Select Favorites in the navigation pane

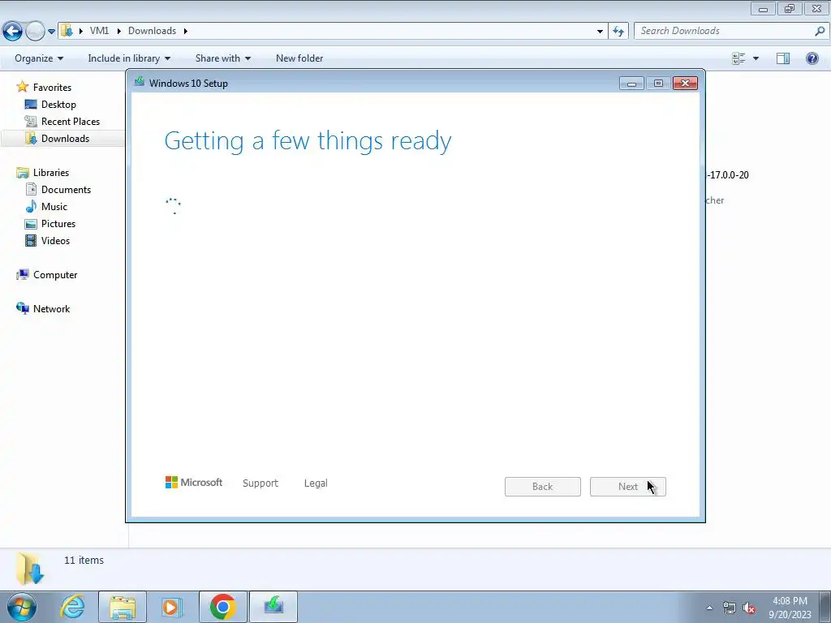pos(52,88)
